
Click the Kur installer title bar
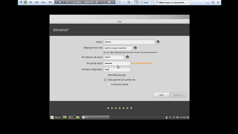[120, 22]
